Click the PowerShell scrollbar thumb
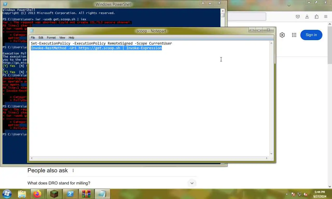The width and height of the screenshot is (332, 199). coord(223,15)
